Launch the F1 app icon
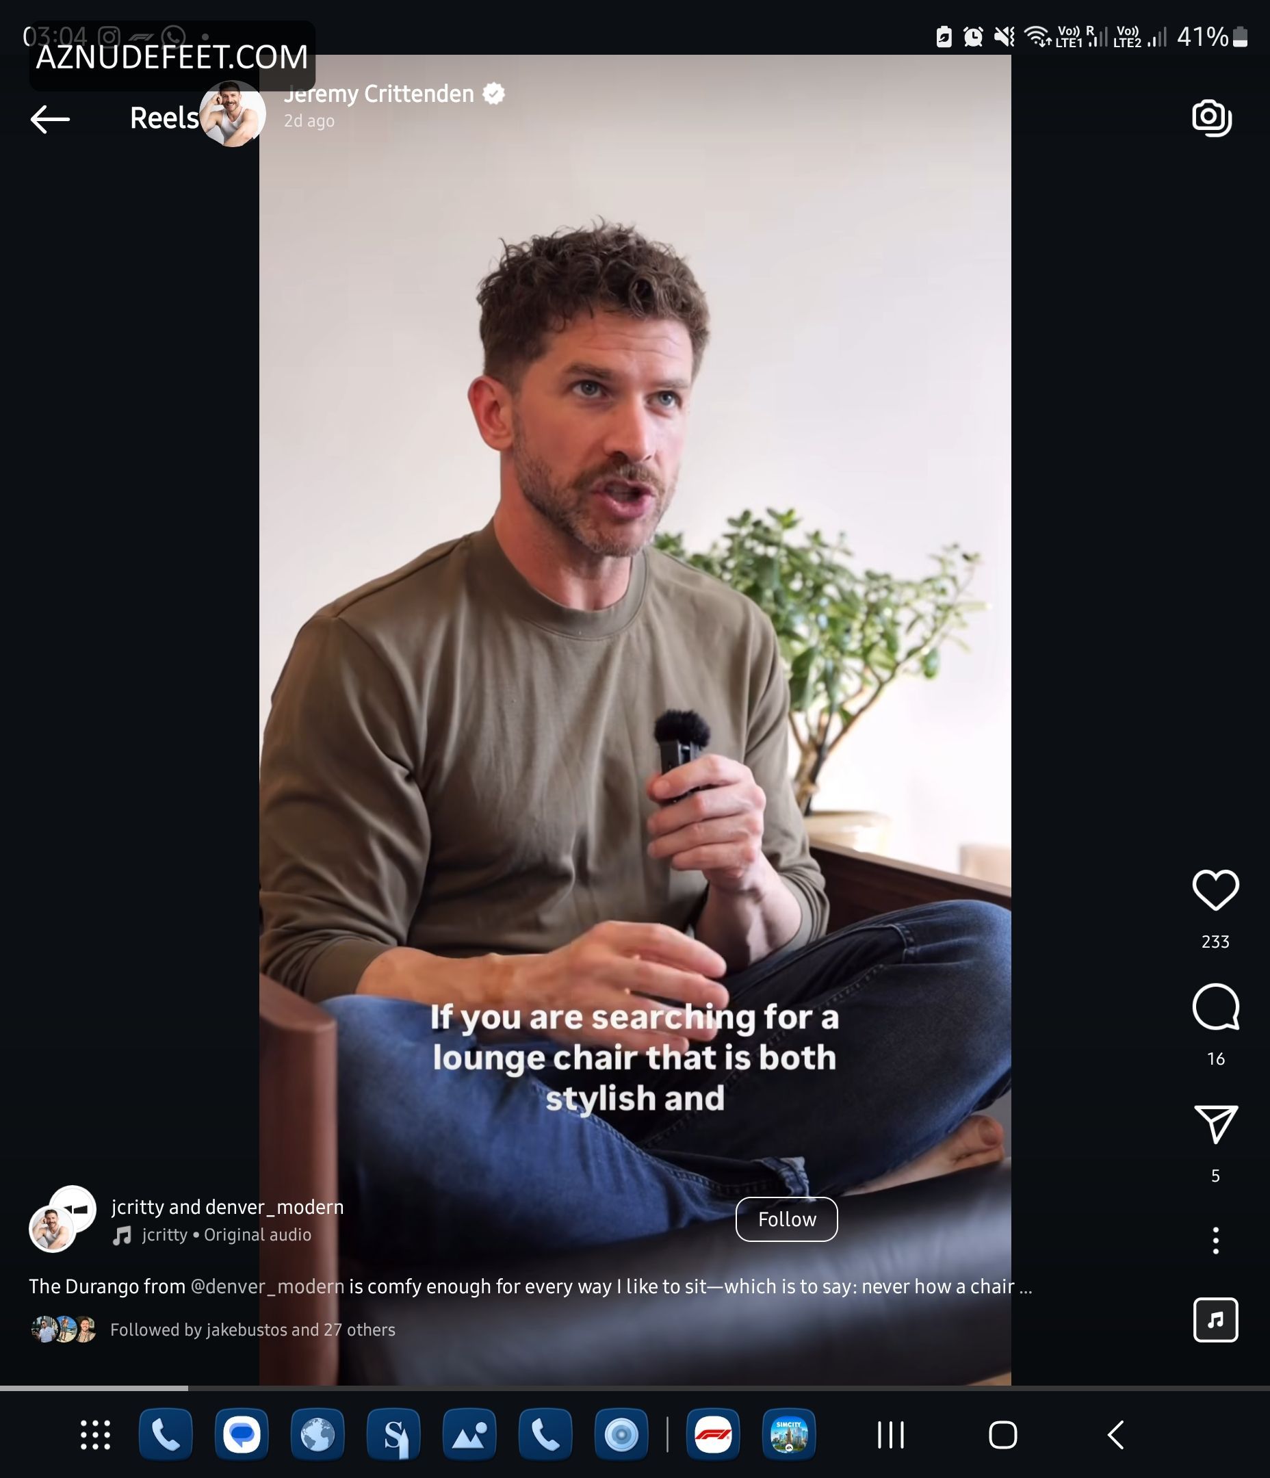This screenshot has height=1478, width=1270. (713, 1434)
